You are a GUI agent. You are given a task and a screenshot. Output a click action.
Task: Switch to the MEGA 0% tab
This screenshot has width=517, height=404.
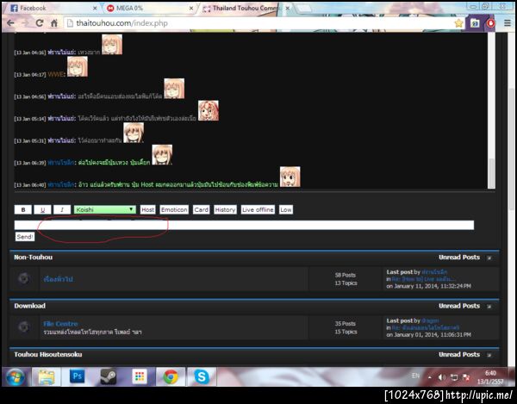[146, 8]
